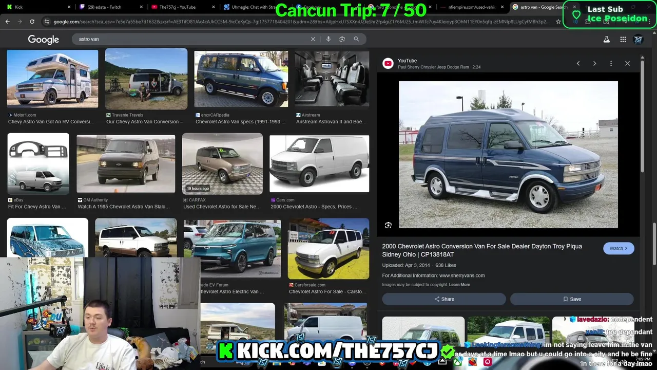
Task: Open the Google apps grid
Action: [x=623, y=40]
